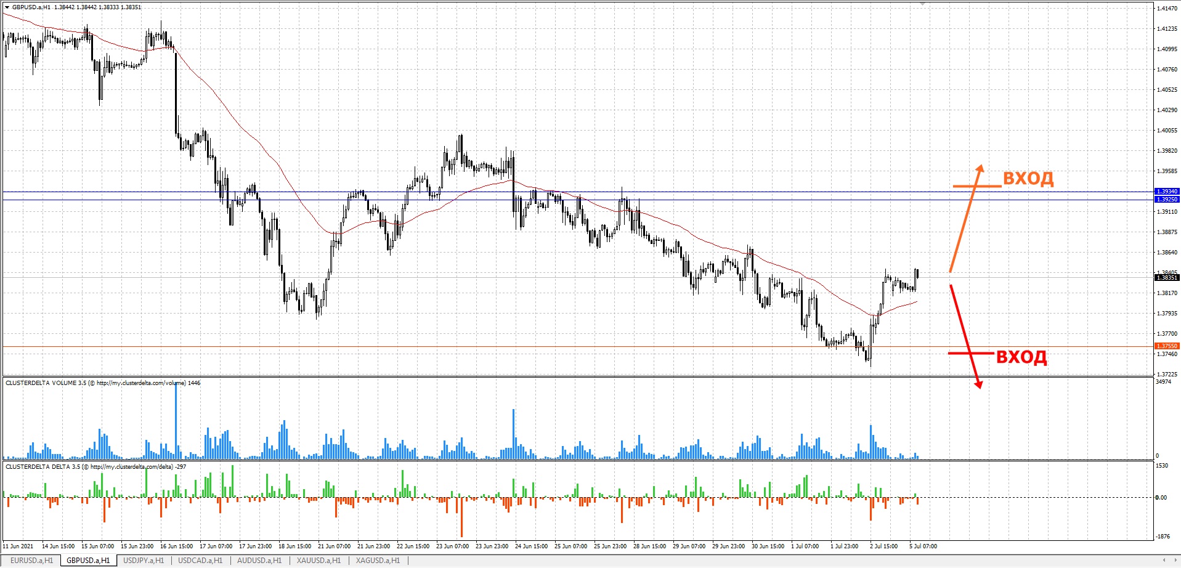The image size is (1181, 568).
Task: Click the 11 Jun 2021 time axis label
Action: tap(18, 546)
